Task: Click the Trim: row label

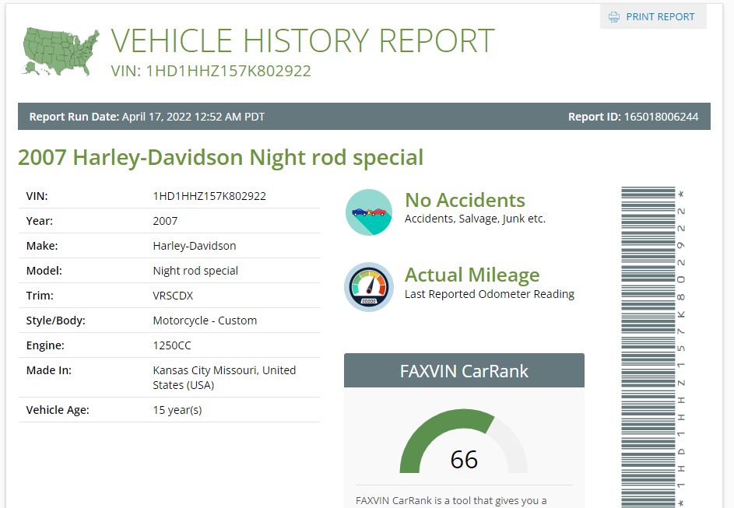Action: coord(40,296)
